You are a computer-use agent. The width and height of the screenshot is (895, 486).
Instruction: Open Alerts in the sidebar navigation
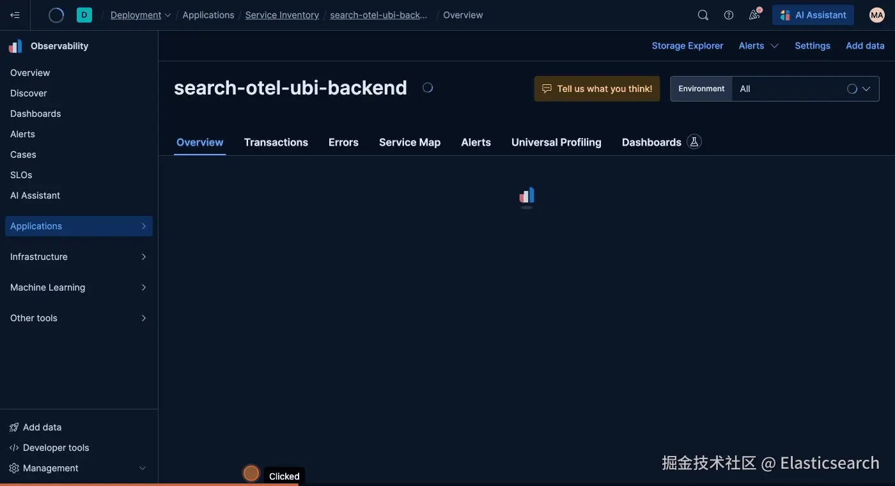23,134
